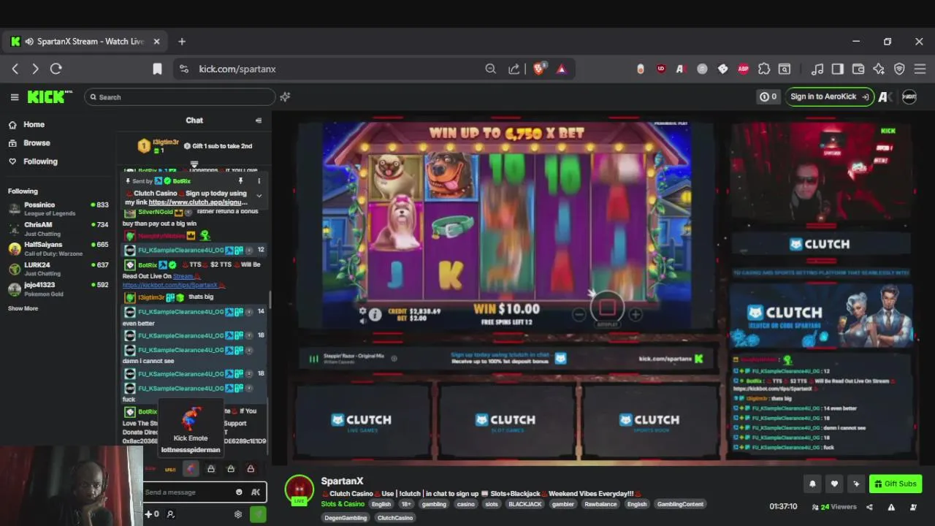Go back in browser history
Viewport: 935px width, 526px height.
pyautogui.click(x=15, y=69)
